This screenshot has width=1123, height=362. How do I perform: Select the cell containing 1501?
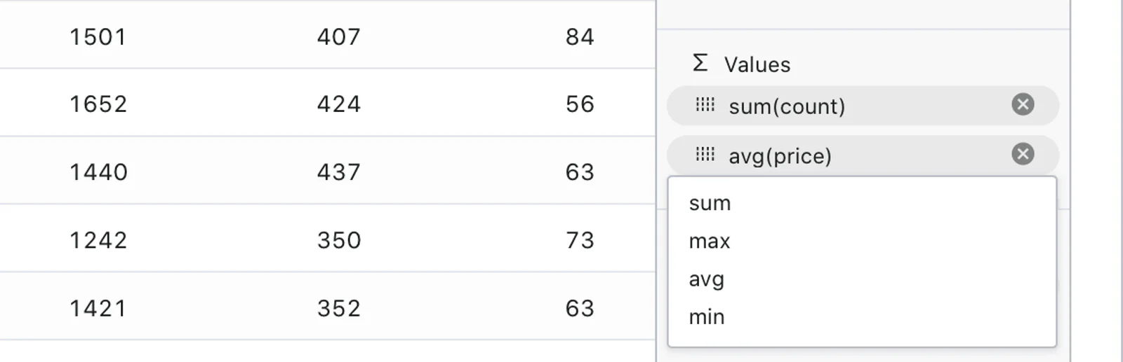click(x=98, y=36)
